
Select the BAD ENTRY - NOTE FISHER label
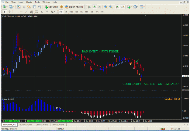pyautogui.click(x=100, y=52)
